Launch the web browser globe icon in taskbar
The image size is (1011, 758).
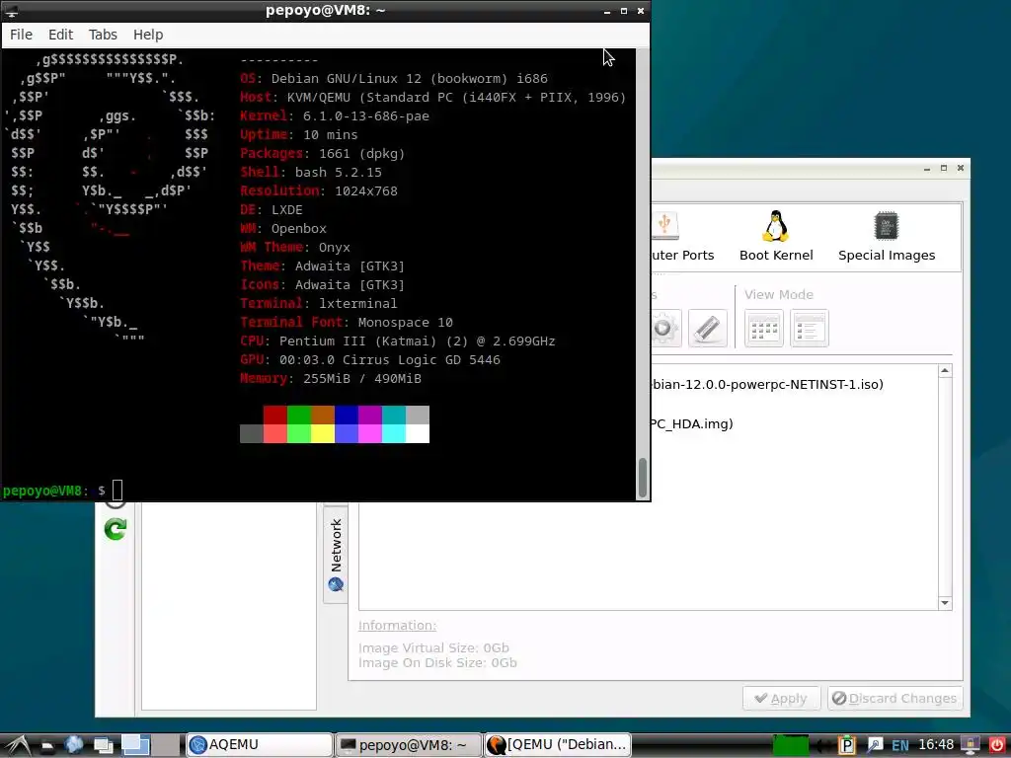[73, 744]
